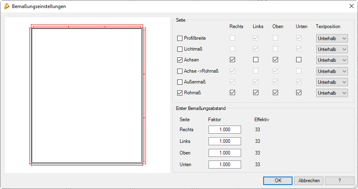This screenshot has height=189, width=358.
Task: Enable the Lichtmaß checkbox
Action: click(x=180, y=49)
